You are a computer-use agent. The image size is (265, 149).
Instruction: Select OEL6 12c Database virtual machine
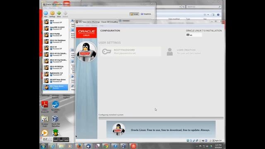click(55, 41)
